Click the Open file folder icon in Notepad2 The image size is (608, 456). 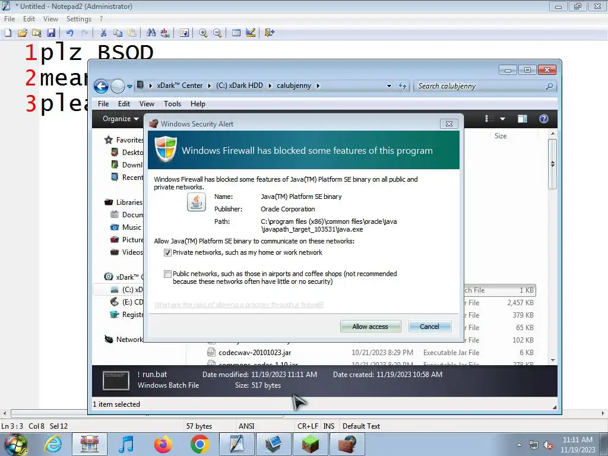pyautogui.click(x=23, y=33)
